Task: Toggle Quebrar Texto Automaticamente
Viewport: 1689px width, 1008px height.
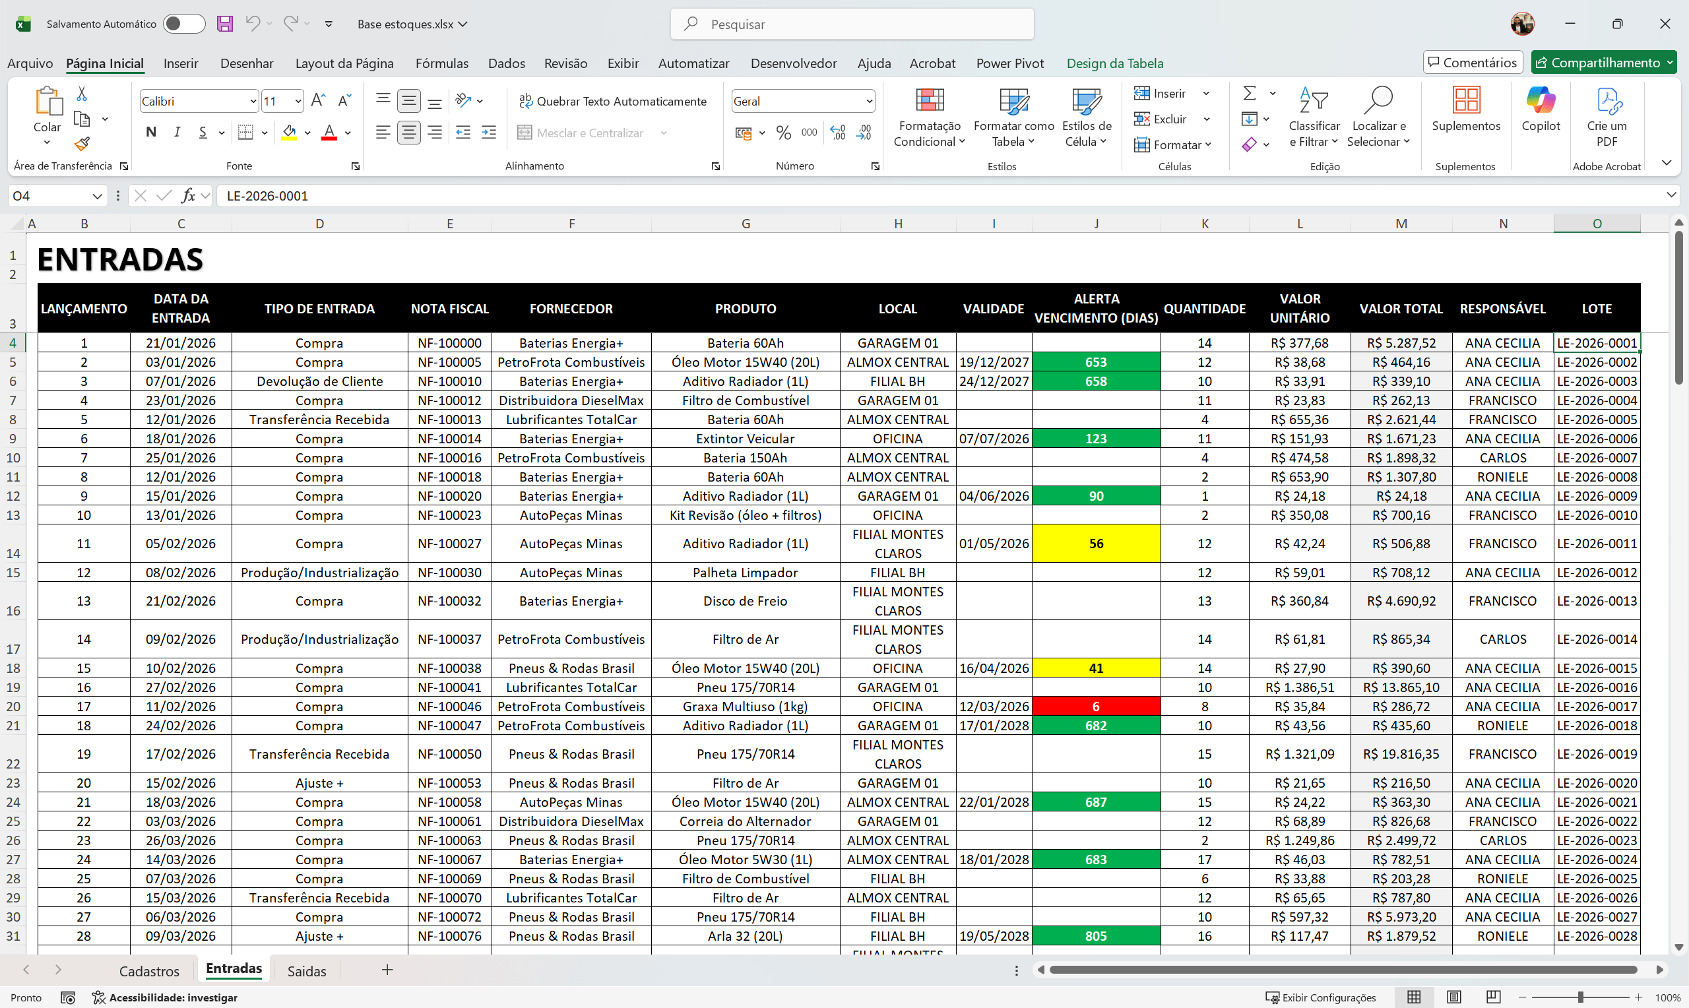Action: coord(612,101)
